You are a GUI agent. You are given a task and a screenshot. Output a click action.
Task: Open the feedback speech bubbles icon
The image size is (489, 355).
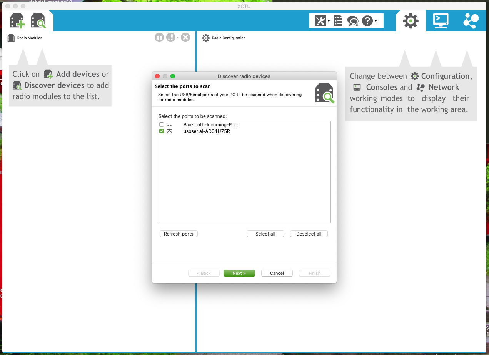pyautogui.click(x=353, y=21)
